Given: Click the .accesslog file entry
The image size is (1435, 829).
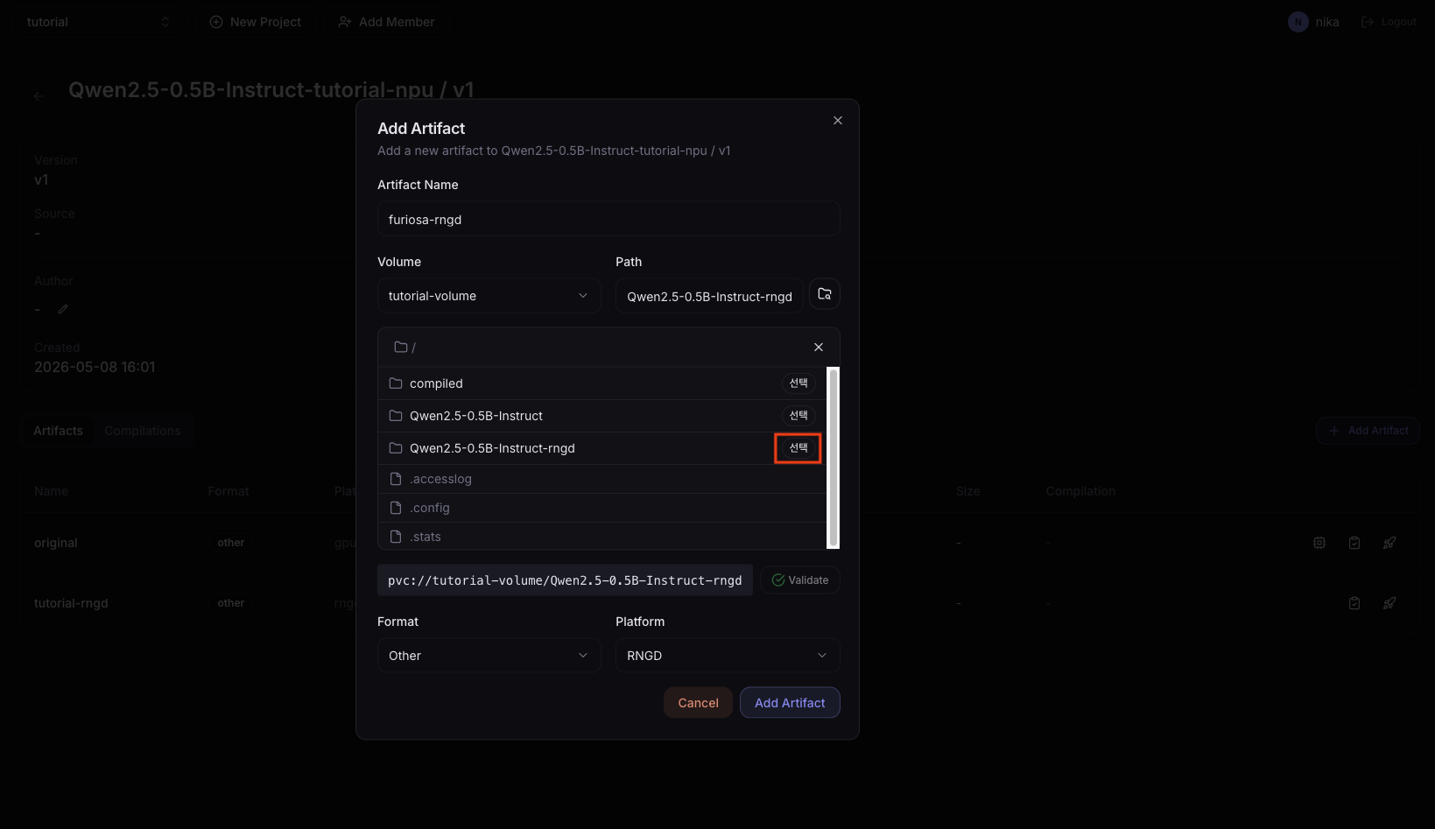Looking at the screenshot, I should pos(602,479).
